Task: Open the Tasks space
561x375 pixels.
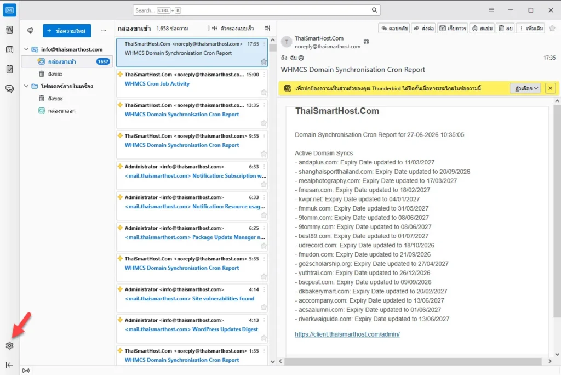Action: (10, 69)
